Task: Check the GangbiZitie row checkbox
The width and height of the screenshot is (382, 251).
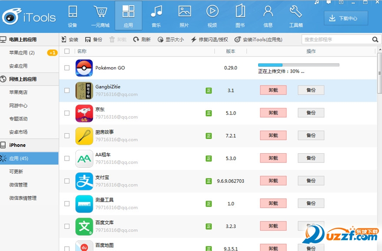Action: 67,90
